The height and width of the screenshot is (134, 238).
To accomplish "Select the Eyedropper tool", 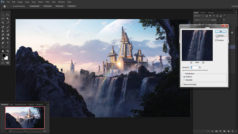I will [8, 23].
